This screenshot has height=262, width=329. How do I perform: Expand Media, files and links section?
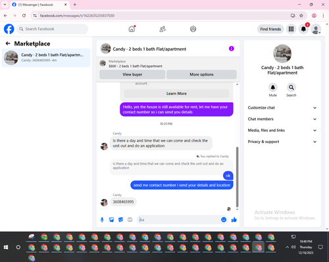[x=282, y=130]
